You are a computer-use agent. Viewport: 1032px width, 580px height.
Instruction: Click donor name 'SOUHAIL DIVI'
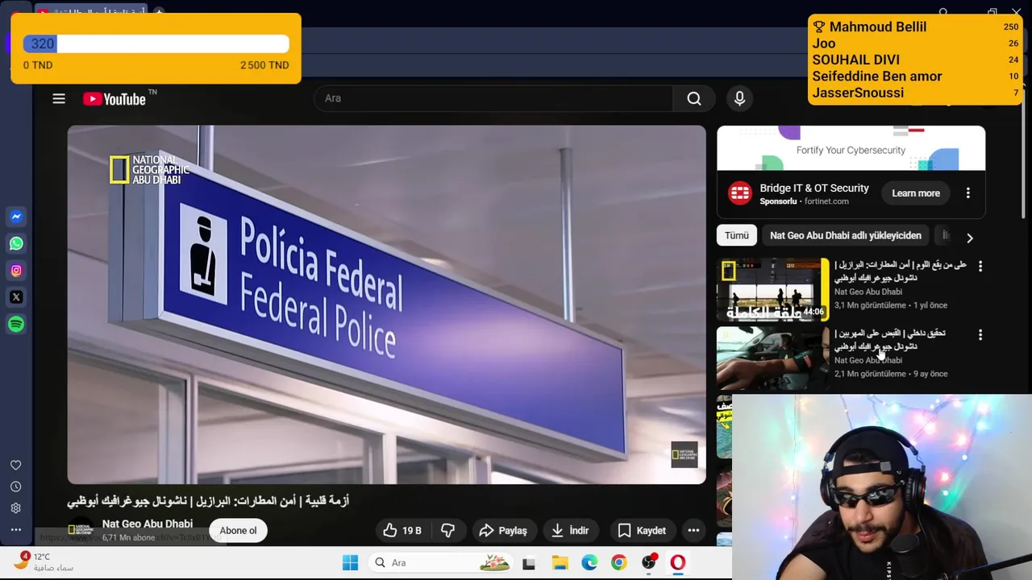tap(855, 60)
